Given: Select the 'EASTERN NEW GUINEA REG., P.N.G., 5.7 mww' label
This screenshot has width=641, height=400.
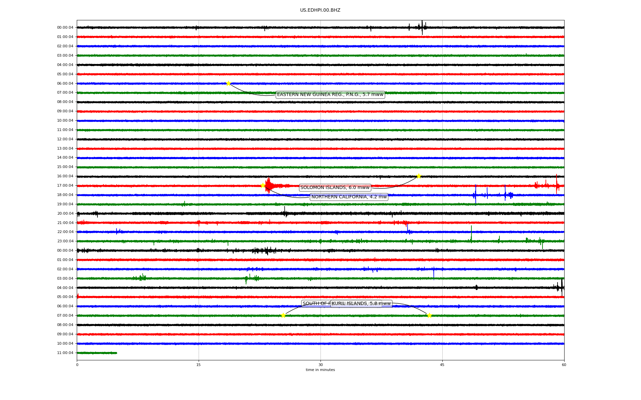Looking at the screenshot, I should click(330, 95).
